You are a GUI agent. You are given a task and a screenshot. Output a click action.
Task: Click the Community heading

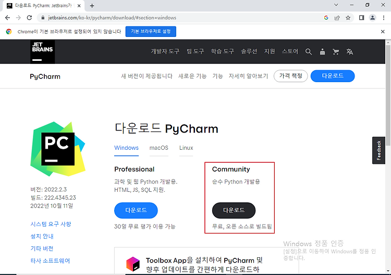pos(231,169)
